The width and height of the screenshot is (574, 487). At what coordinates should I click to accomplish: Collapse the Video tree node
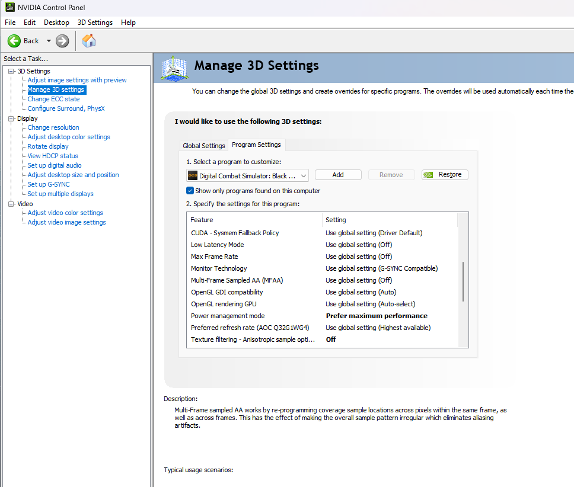point(11,204)
